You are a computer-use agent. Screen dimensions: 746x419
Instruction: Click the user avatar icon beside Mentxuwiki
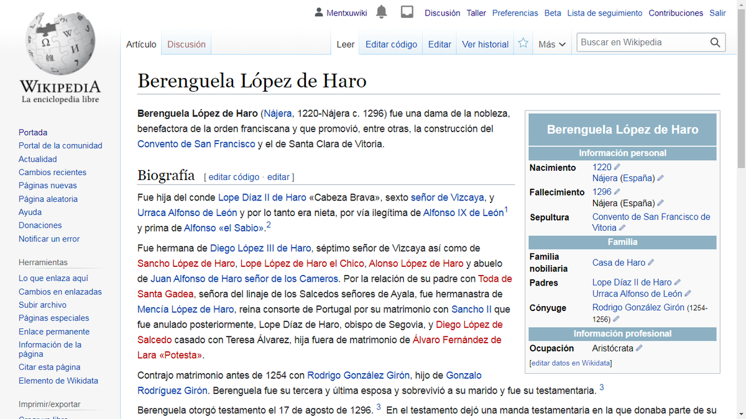[x=319, y=12]
